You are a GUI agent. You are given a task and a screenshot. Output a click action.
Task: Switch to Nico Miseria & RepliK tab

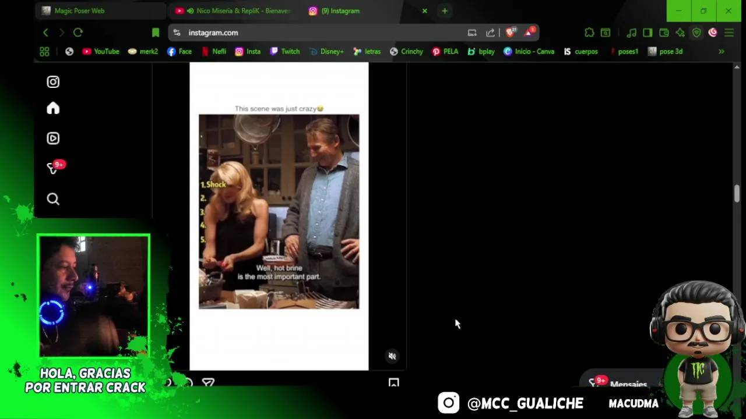coord(233,10)
